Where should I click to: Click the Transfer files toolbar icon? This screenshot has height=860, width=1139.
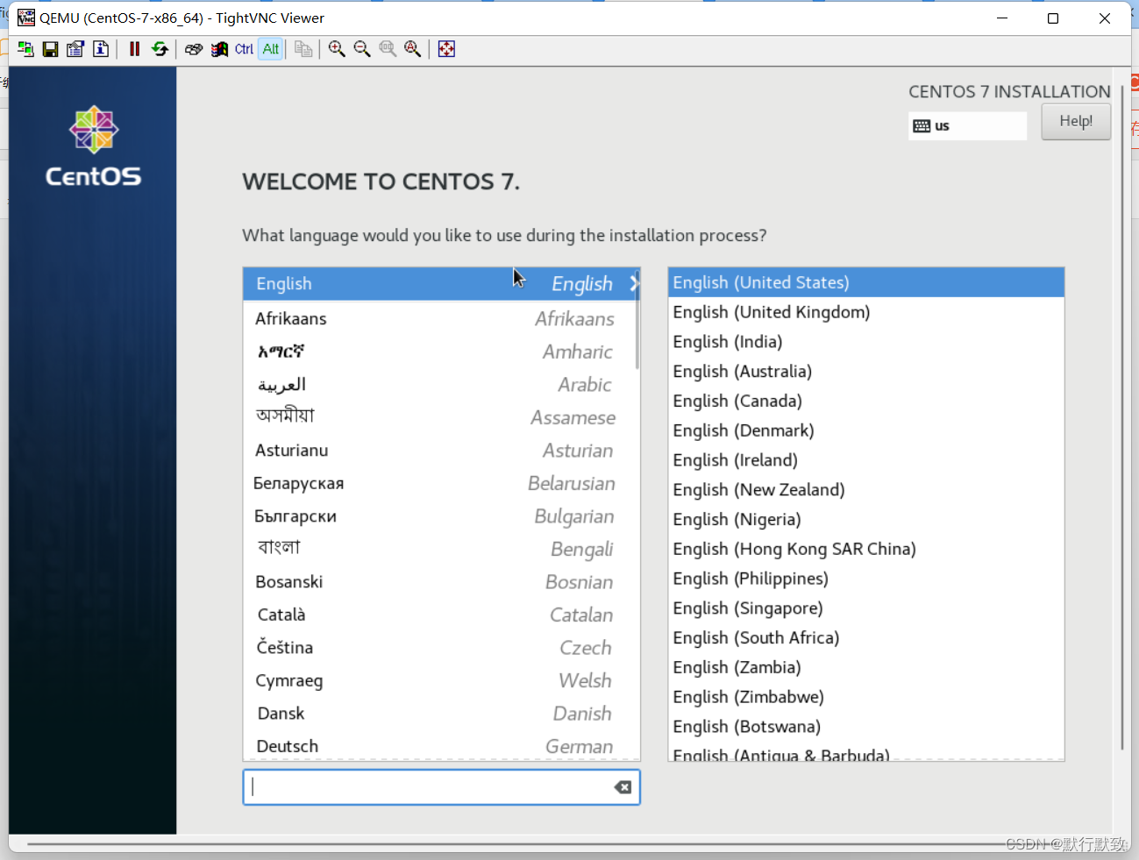(303, 49)
